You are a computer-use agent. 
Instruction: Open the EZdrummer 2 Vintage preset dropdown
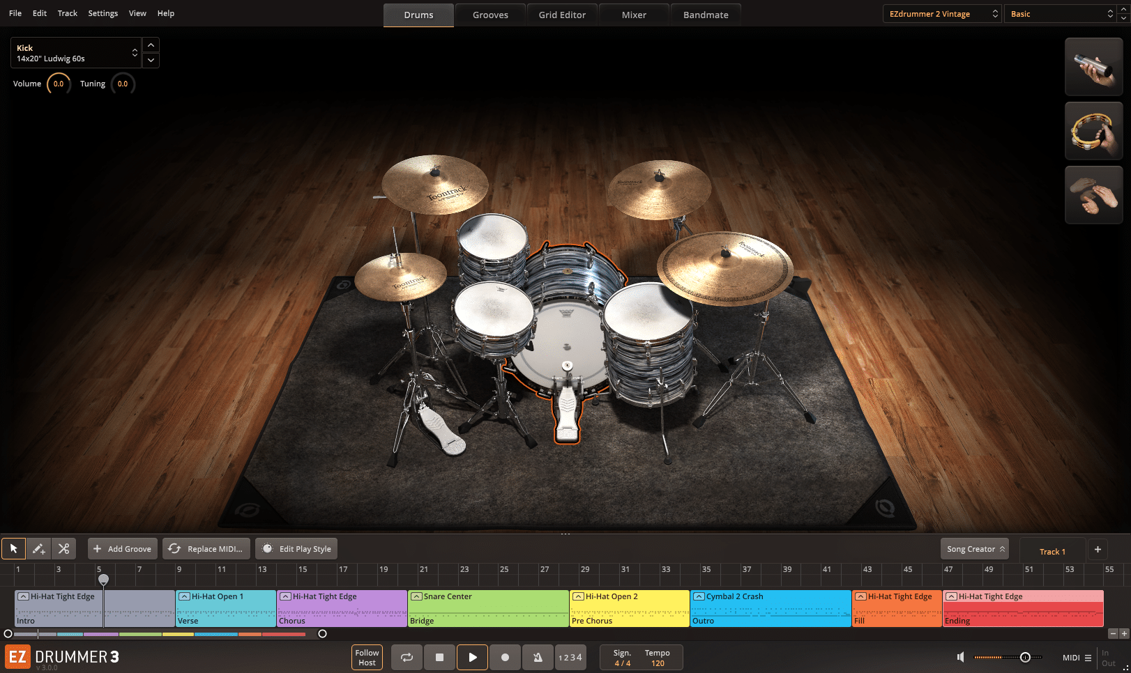pos(941,13)
